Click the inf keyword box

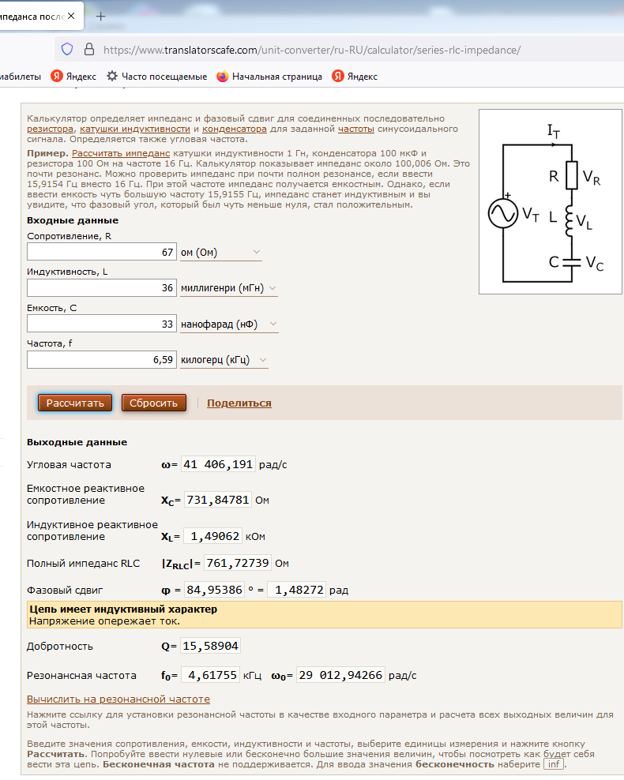(x=554, y=764)
